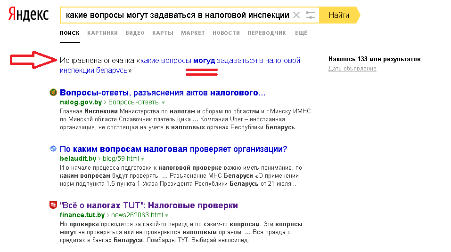This screenshot has height=252, width=451.
Task: Clear the search query with X icon
Action: coord(296,15)
